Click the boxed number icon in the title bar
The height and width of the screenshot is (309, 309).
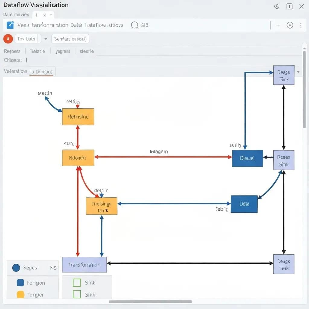(289, 6)
